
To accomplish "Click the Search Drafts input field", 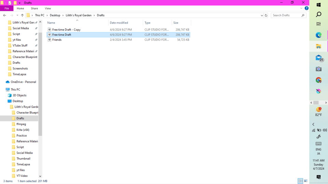I will coord(288,15).
